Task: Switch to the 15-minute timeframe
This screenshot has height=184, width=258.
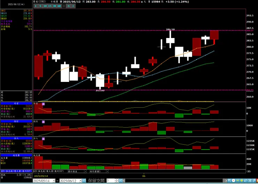Action: [50, 6]
